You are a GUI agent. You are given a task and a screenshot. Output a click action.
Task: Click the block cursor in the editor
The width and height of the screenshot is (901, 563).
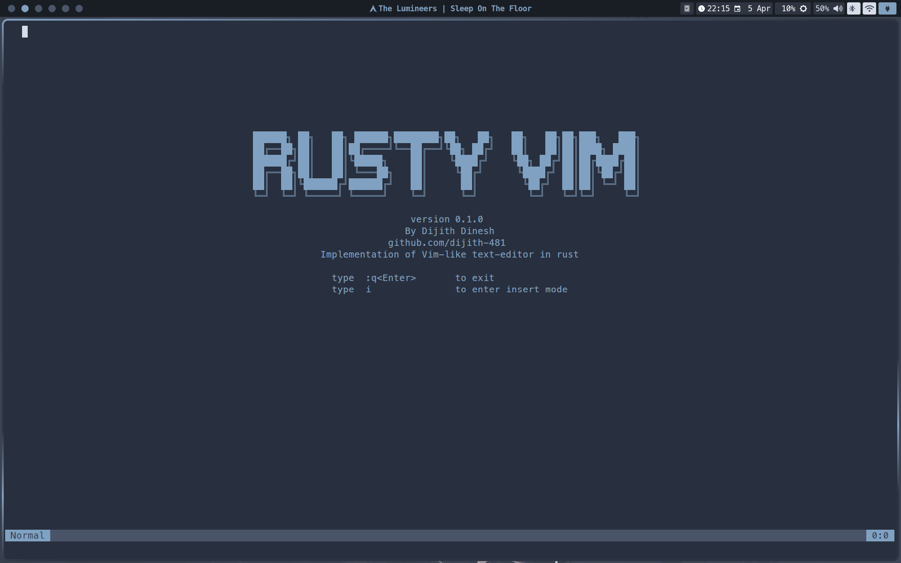point(25,31)
